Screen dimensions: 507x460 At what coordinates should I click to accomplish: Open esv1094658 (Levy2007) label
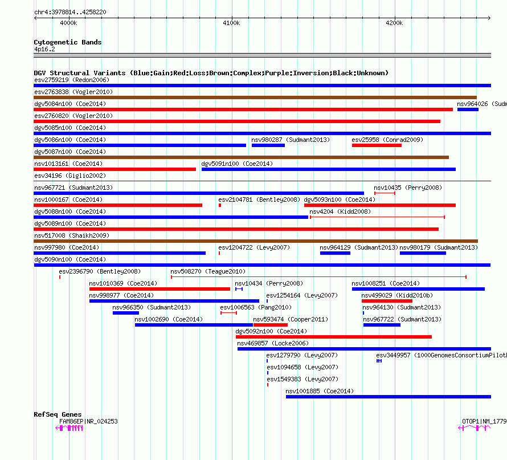302,367
